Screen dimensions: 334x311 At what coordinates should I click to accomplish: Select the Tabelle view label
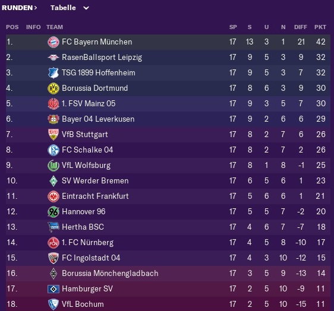(63, 8)
